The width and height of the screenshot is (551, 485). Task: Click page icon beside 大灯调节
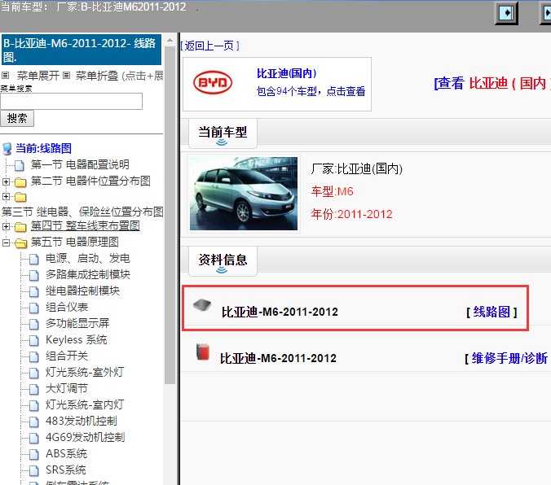[34, 389]
